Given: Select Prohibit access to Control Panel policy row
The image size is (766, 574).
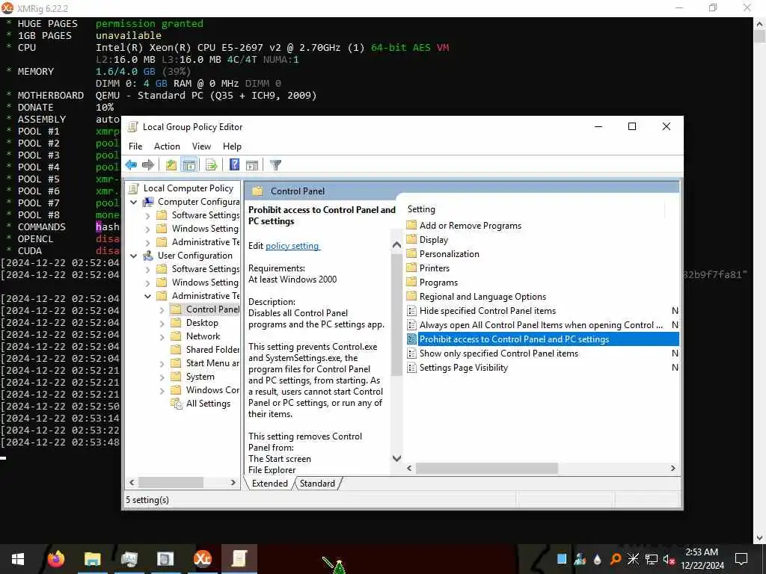Looking at the screenshot, I should pyautogui.click(x=542, y=339).
